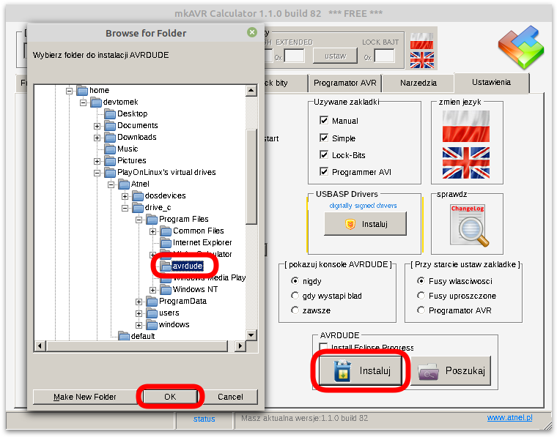557x437 pixels.
Task: Toggle the Lock-Bits checkbox
Action: tap(324, 155)
